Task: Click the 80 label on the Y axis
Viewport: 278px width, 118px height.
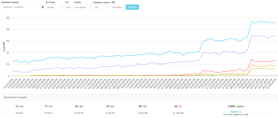Action: [8, 18]
